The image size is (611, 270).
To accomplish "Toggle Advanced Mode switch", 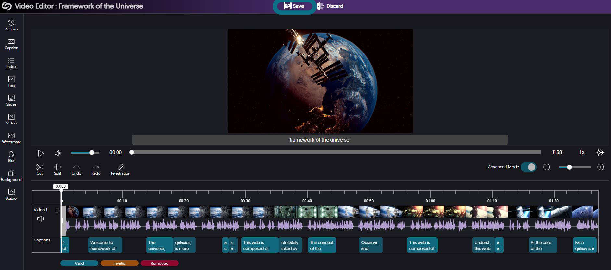I will point(529,167).
